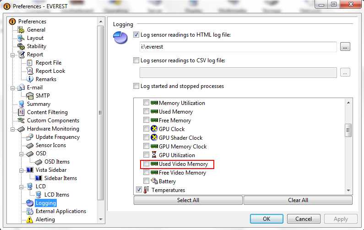
Task: Click the HTML log file path field
Action: (x=238, y=47)
